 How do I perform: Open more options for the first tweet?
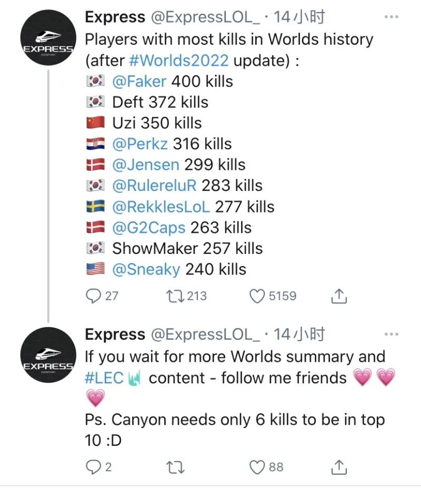coord(391,17)
